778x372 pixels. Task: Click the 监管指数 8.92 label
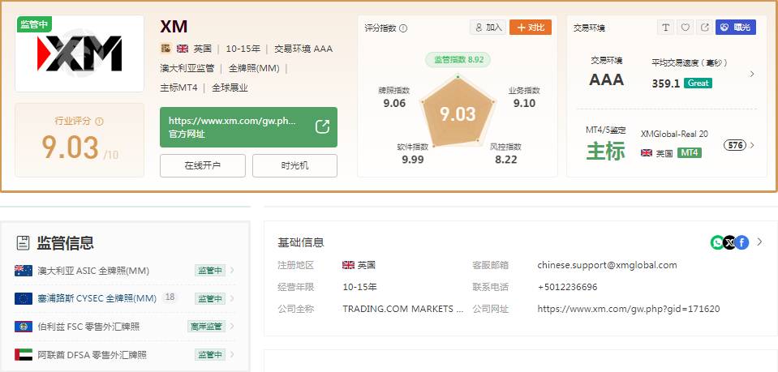pos(458,60)
